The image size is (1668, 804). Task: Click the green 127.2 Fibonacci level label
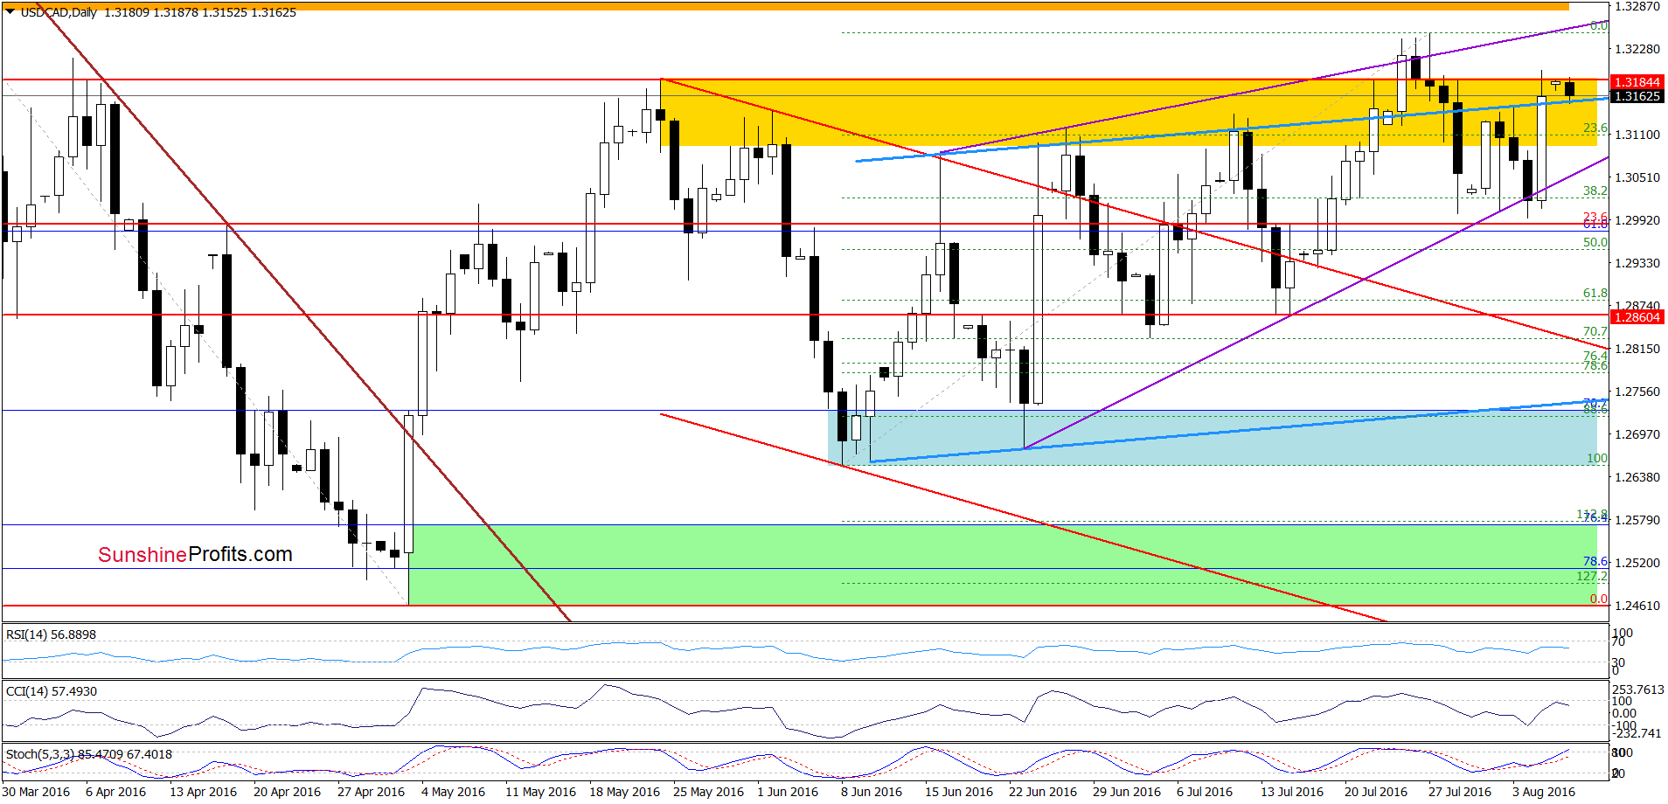pyautogui.click(x=1592, y=576)
